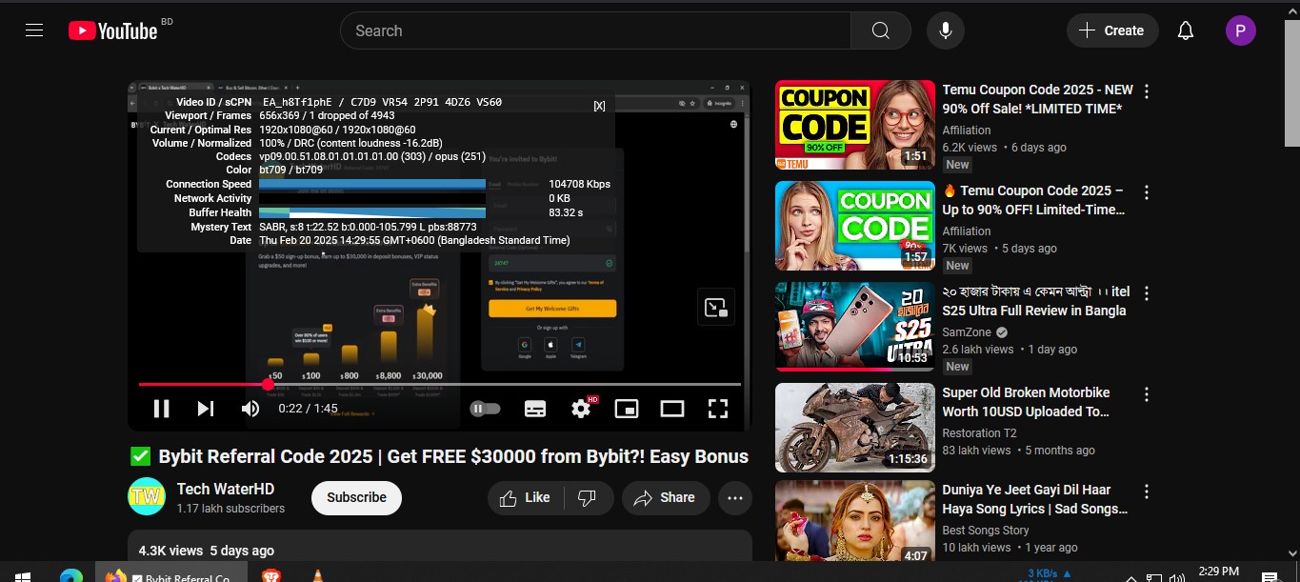Screen dimensions: 1300x582
Task: Seek along the red video progress bar
Action: (440, 385)
